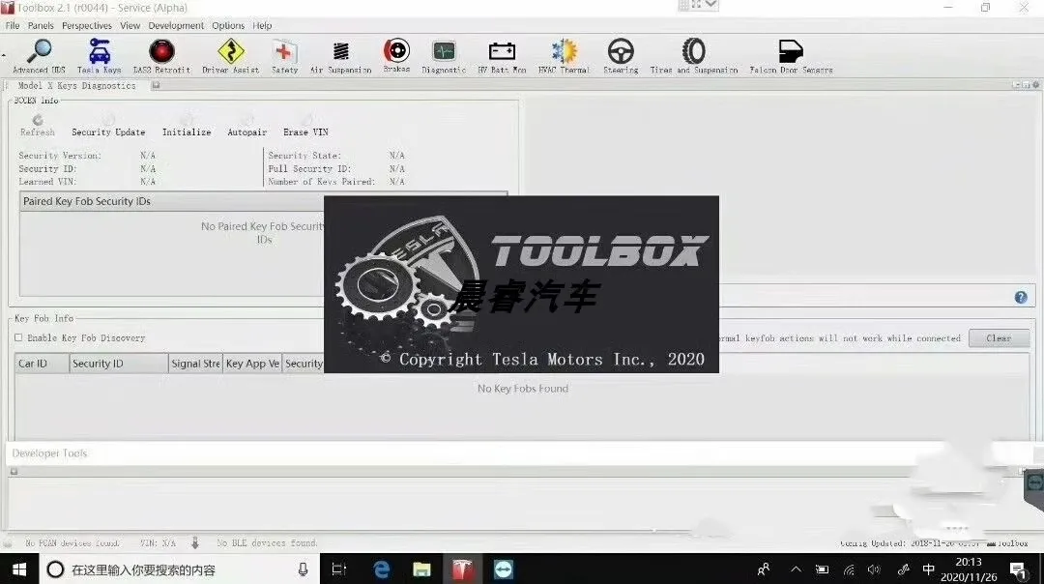Open the DAS2 Retrofit tool

click(x=161, y=56)
